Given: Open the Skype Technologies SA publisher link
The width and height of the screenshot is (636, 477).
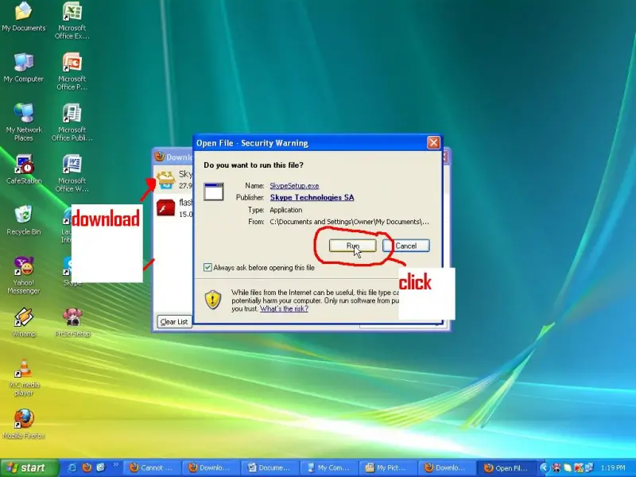Looking at the screenshot, I should click(312, 197).
